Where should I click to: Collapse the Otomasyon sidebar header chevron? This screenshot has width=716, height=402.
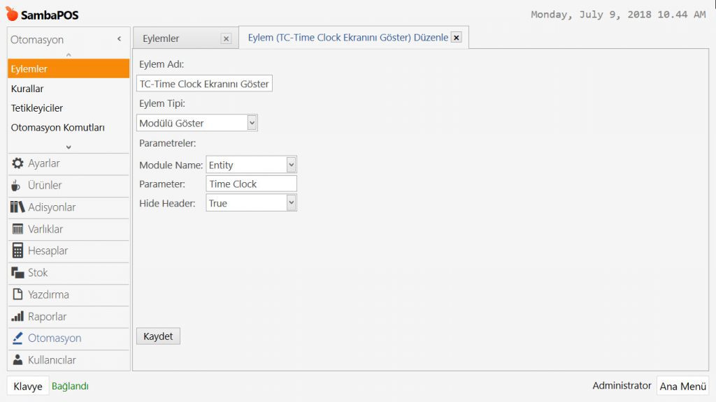point(119,40)
